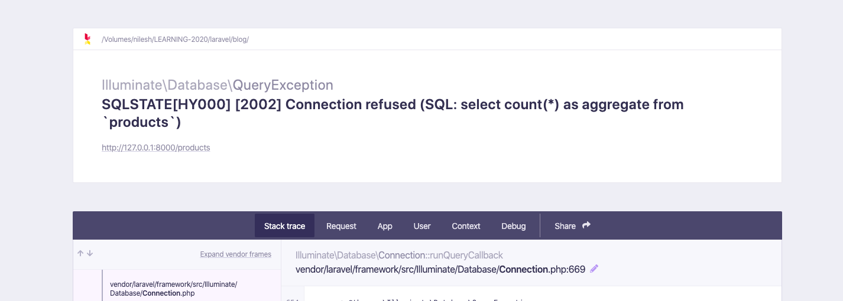The height and width of the screenshot is (301, 843).
Task: Click the Ignition logo icon
Action: point(87,39)
